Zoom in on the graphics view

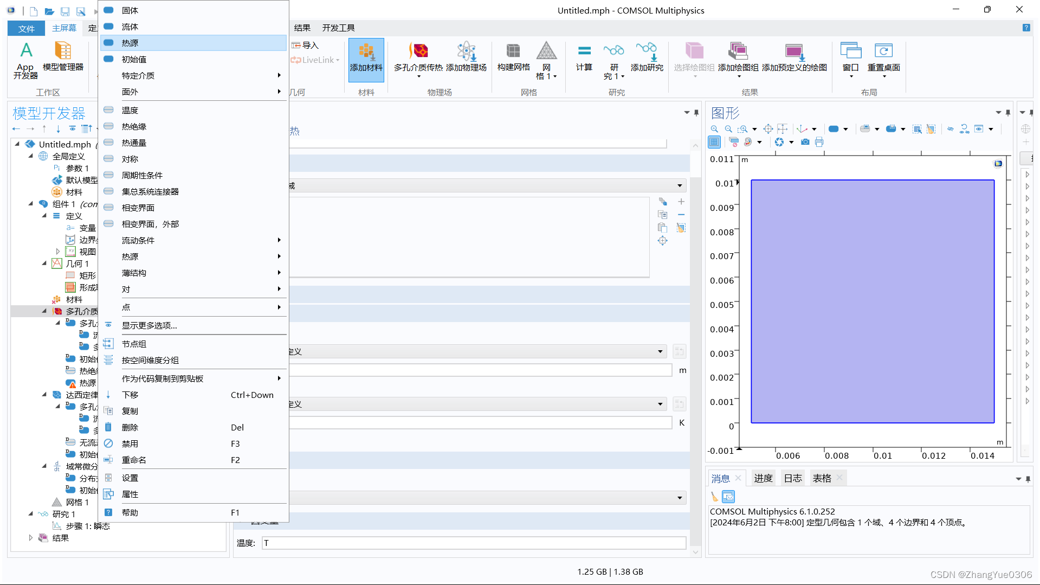click(714, 129)
